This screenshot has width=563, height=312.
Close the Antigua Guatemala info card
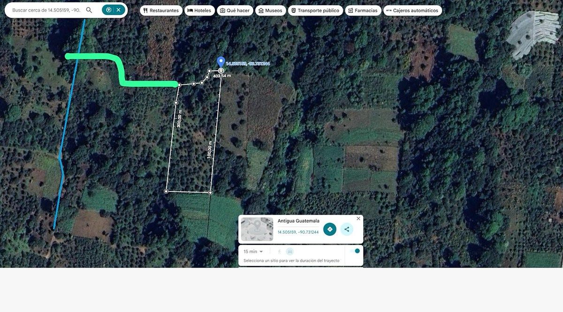358,218
